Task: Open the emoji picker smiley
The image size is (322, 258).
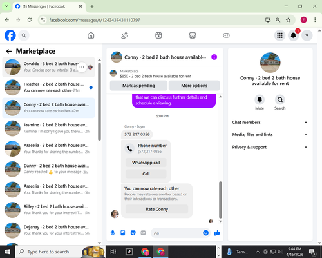Action: coord(205,233)
